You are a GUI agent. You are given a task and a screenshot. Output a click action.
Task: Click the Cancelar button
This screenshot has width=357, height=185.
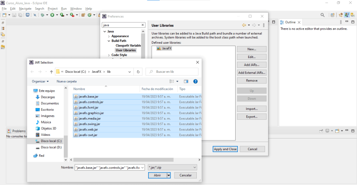pos(185,176)
